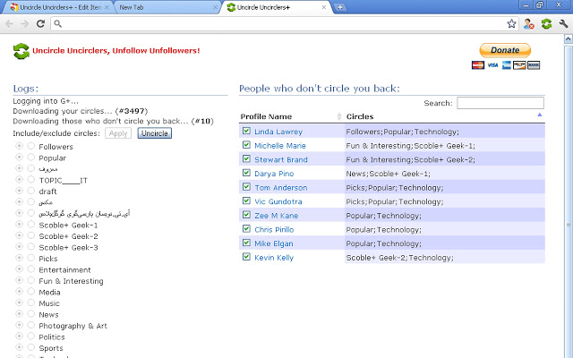Open Zee M Kane profile link

[x=277, y=216]
